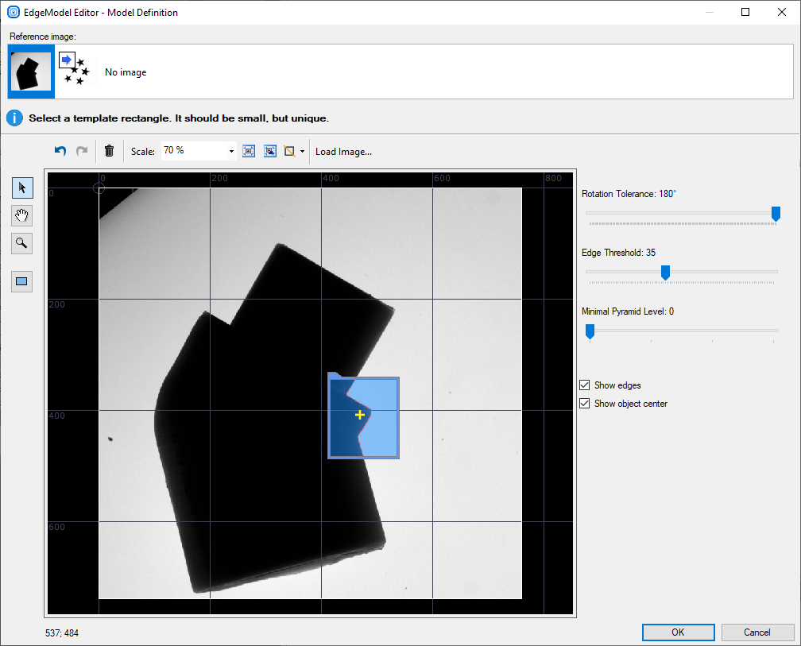Open the Scale percentage dropdown
Viewport: 801px width, 646px height.
[x=231, y=151]
